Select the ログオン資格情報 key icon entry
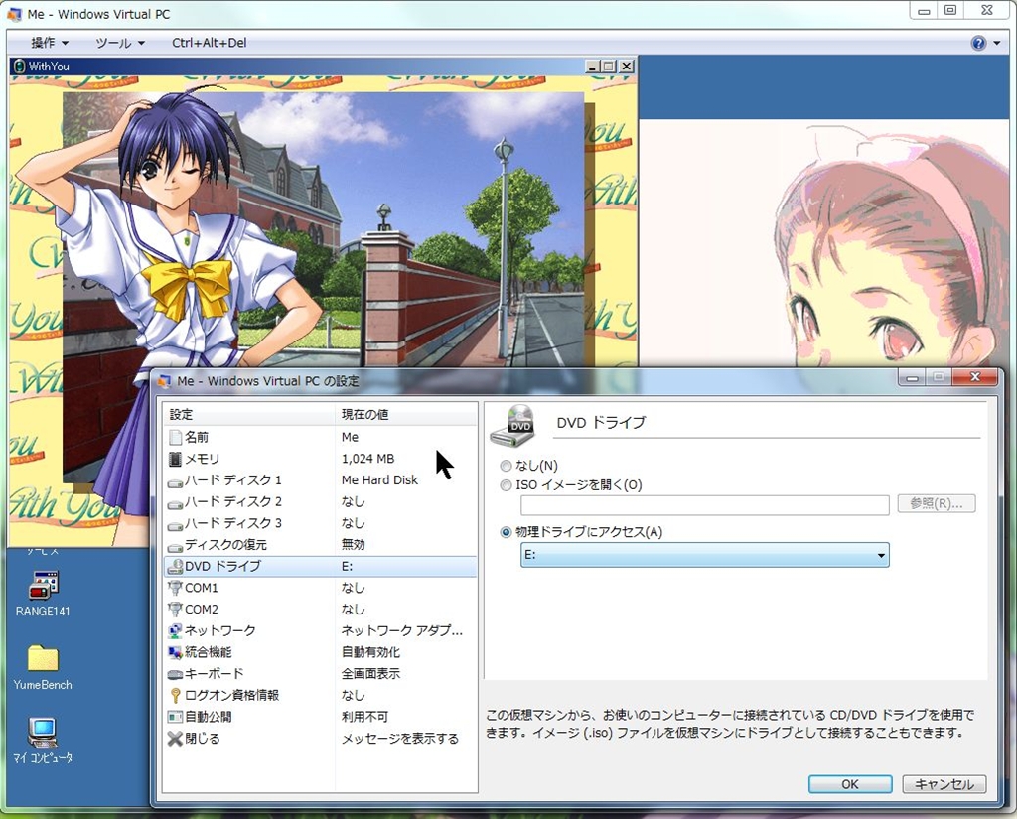Viewport: 1017px width, 819px height. point(176,696)
